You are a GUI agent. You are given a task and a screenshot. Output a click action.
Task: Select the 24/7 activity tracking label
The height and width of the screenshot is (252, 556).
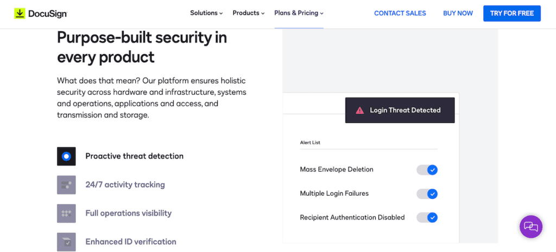125,185
